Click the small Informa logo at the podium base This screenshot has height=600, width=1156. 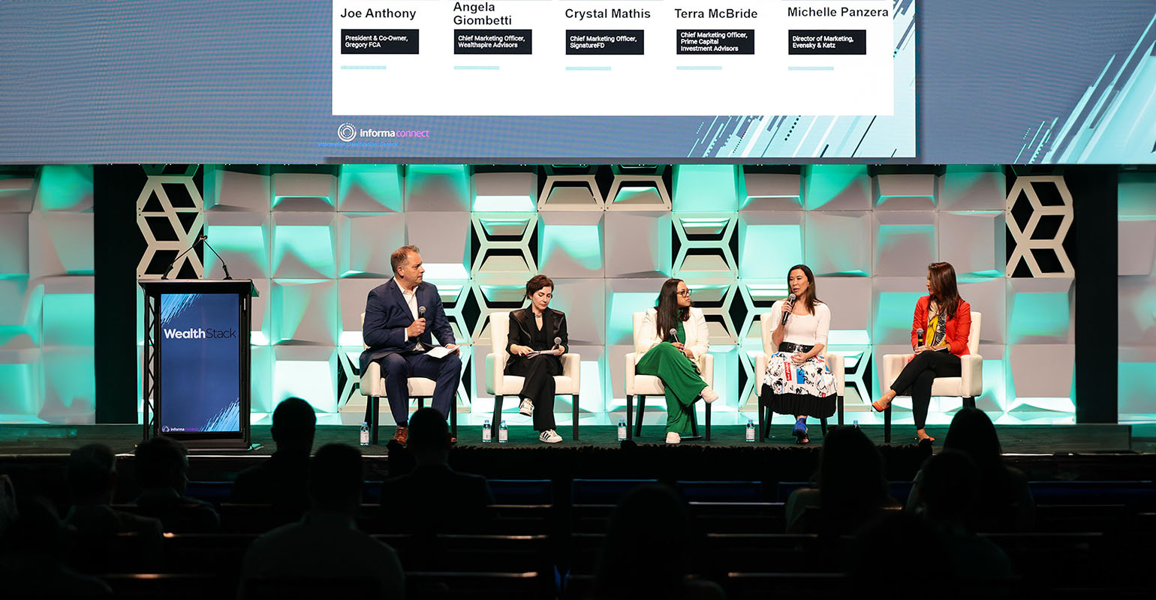pos(179,429)
